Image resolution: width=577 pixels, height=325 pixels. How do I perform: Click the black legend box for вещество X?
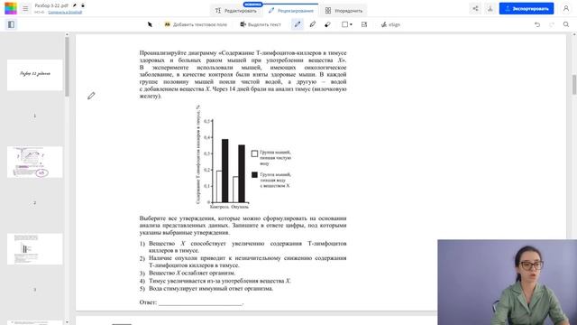point(254,174)
